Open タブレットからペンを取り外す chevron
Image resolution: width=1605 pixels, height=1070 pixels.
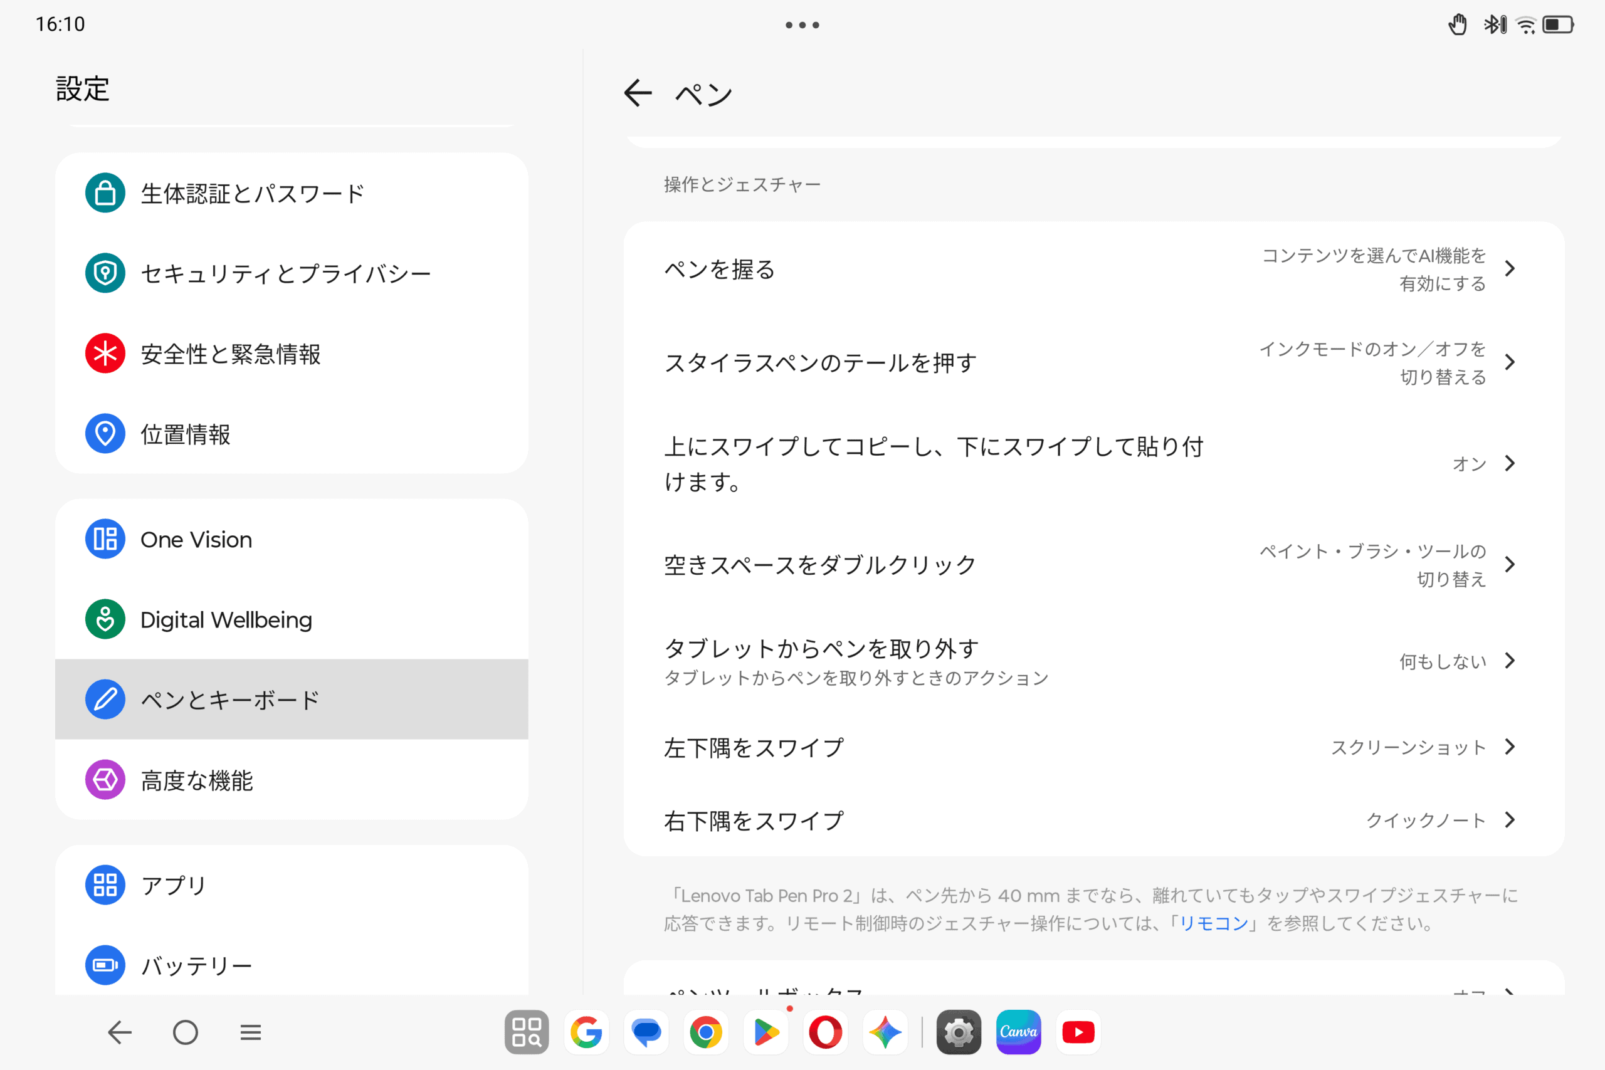point(1510,661)
